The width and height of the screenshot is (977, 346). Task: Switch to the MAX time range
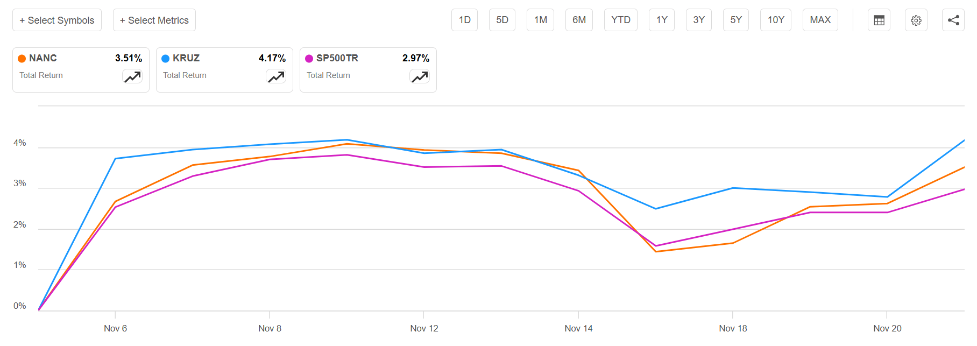[820, 19]
